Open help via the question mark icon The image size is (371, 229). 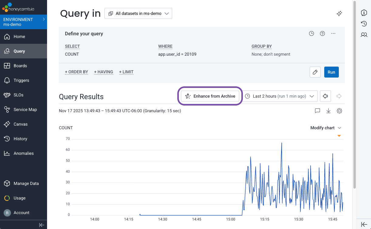point(322,33)
